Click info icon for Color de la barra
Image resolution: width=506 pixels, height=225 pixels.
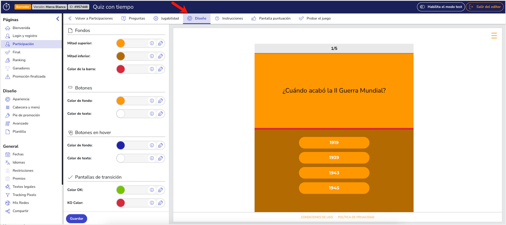pyautogui.click(x=152, y=69)
